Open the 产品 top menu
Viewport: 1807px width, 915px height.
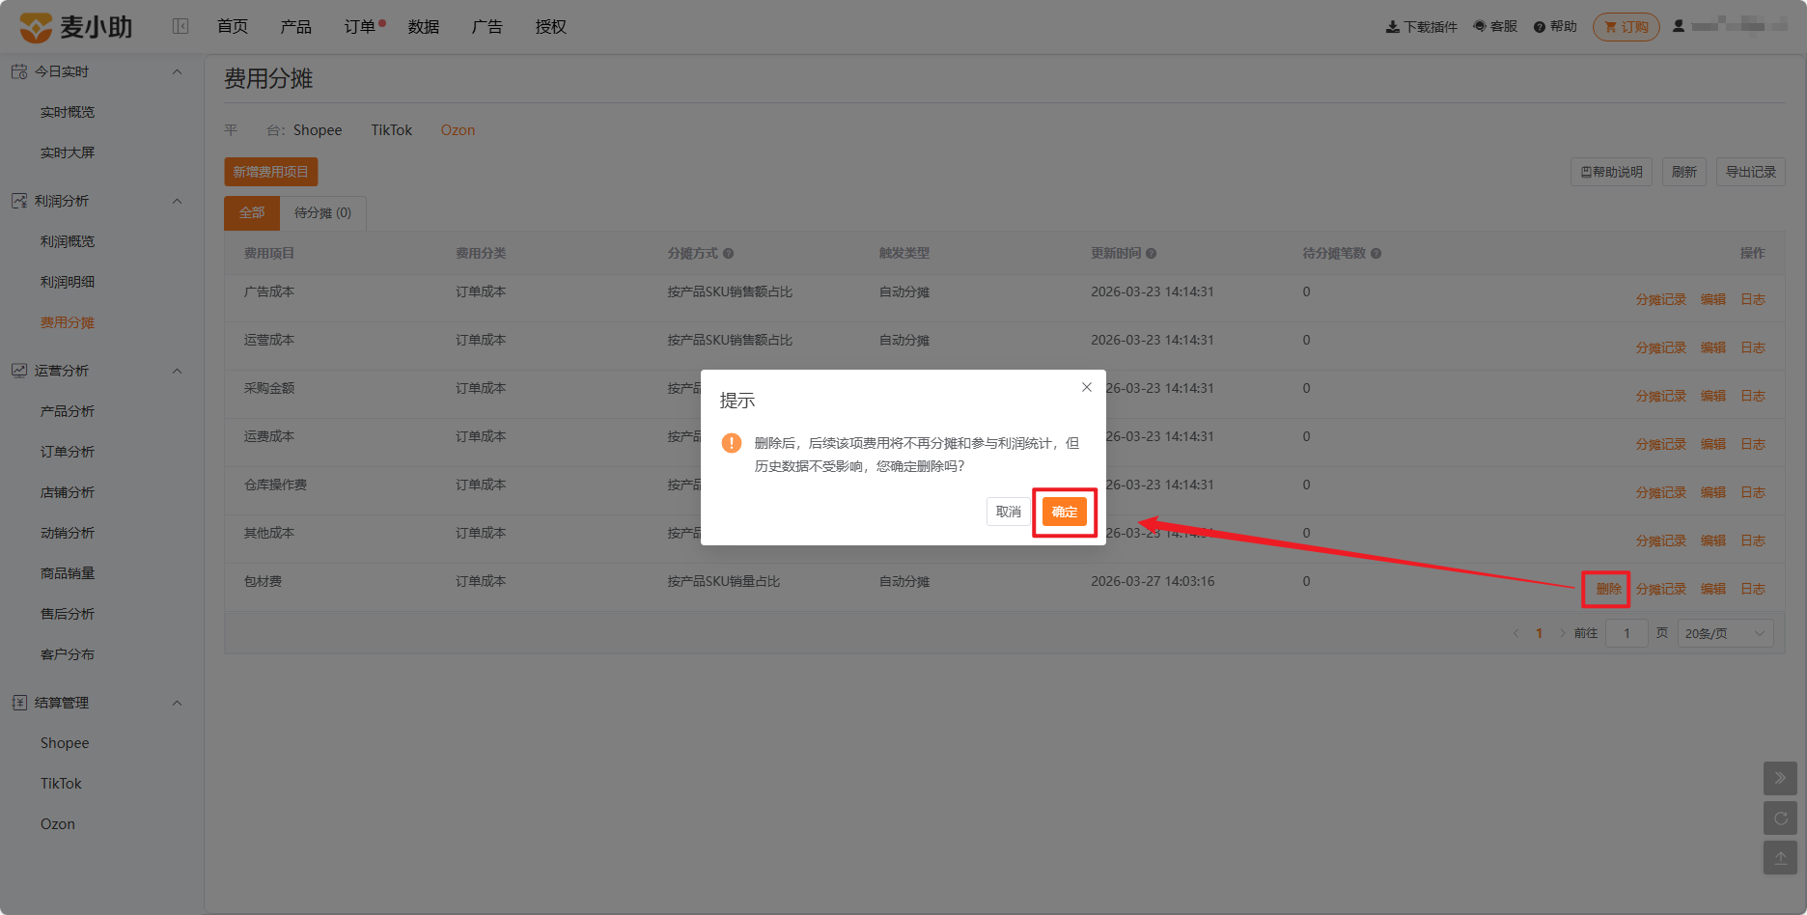coord(296,27)
